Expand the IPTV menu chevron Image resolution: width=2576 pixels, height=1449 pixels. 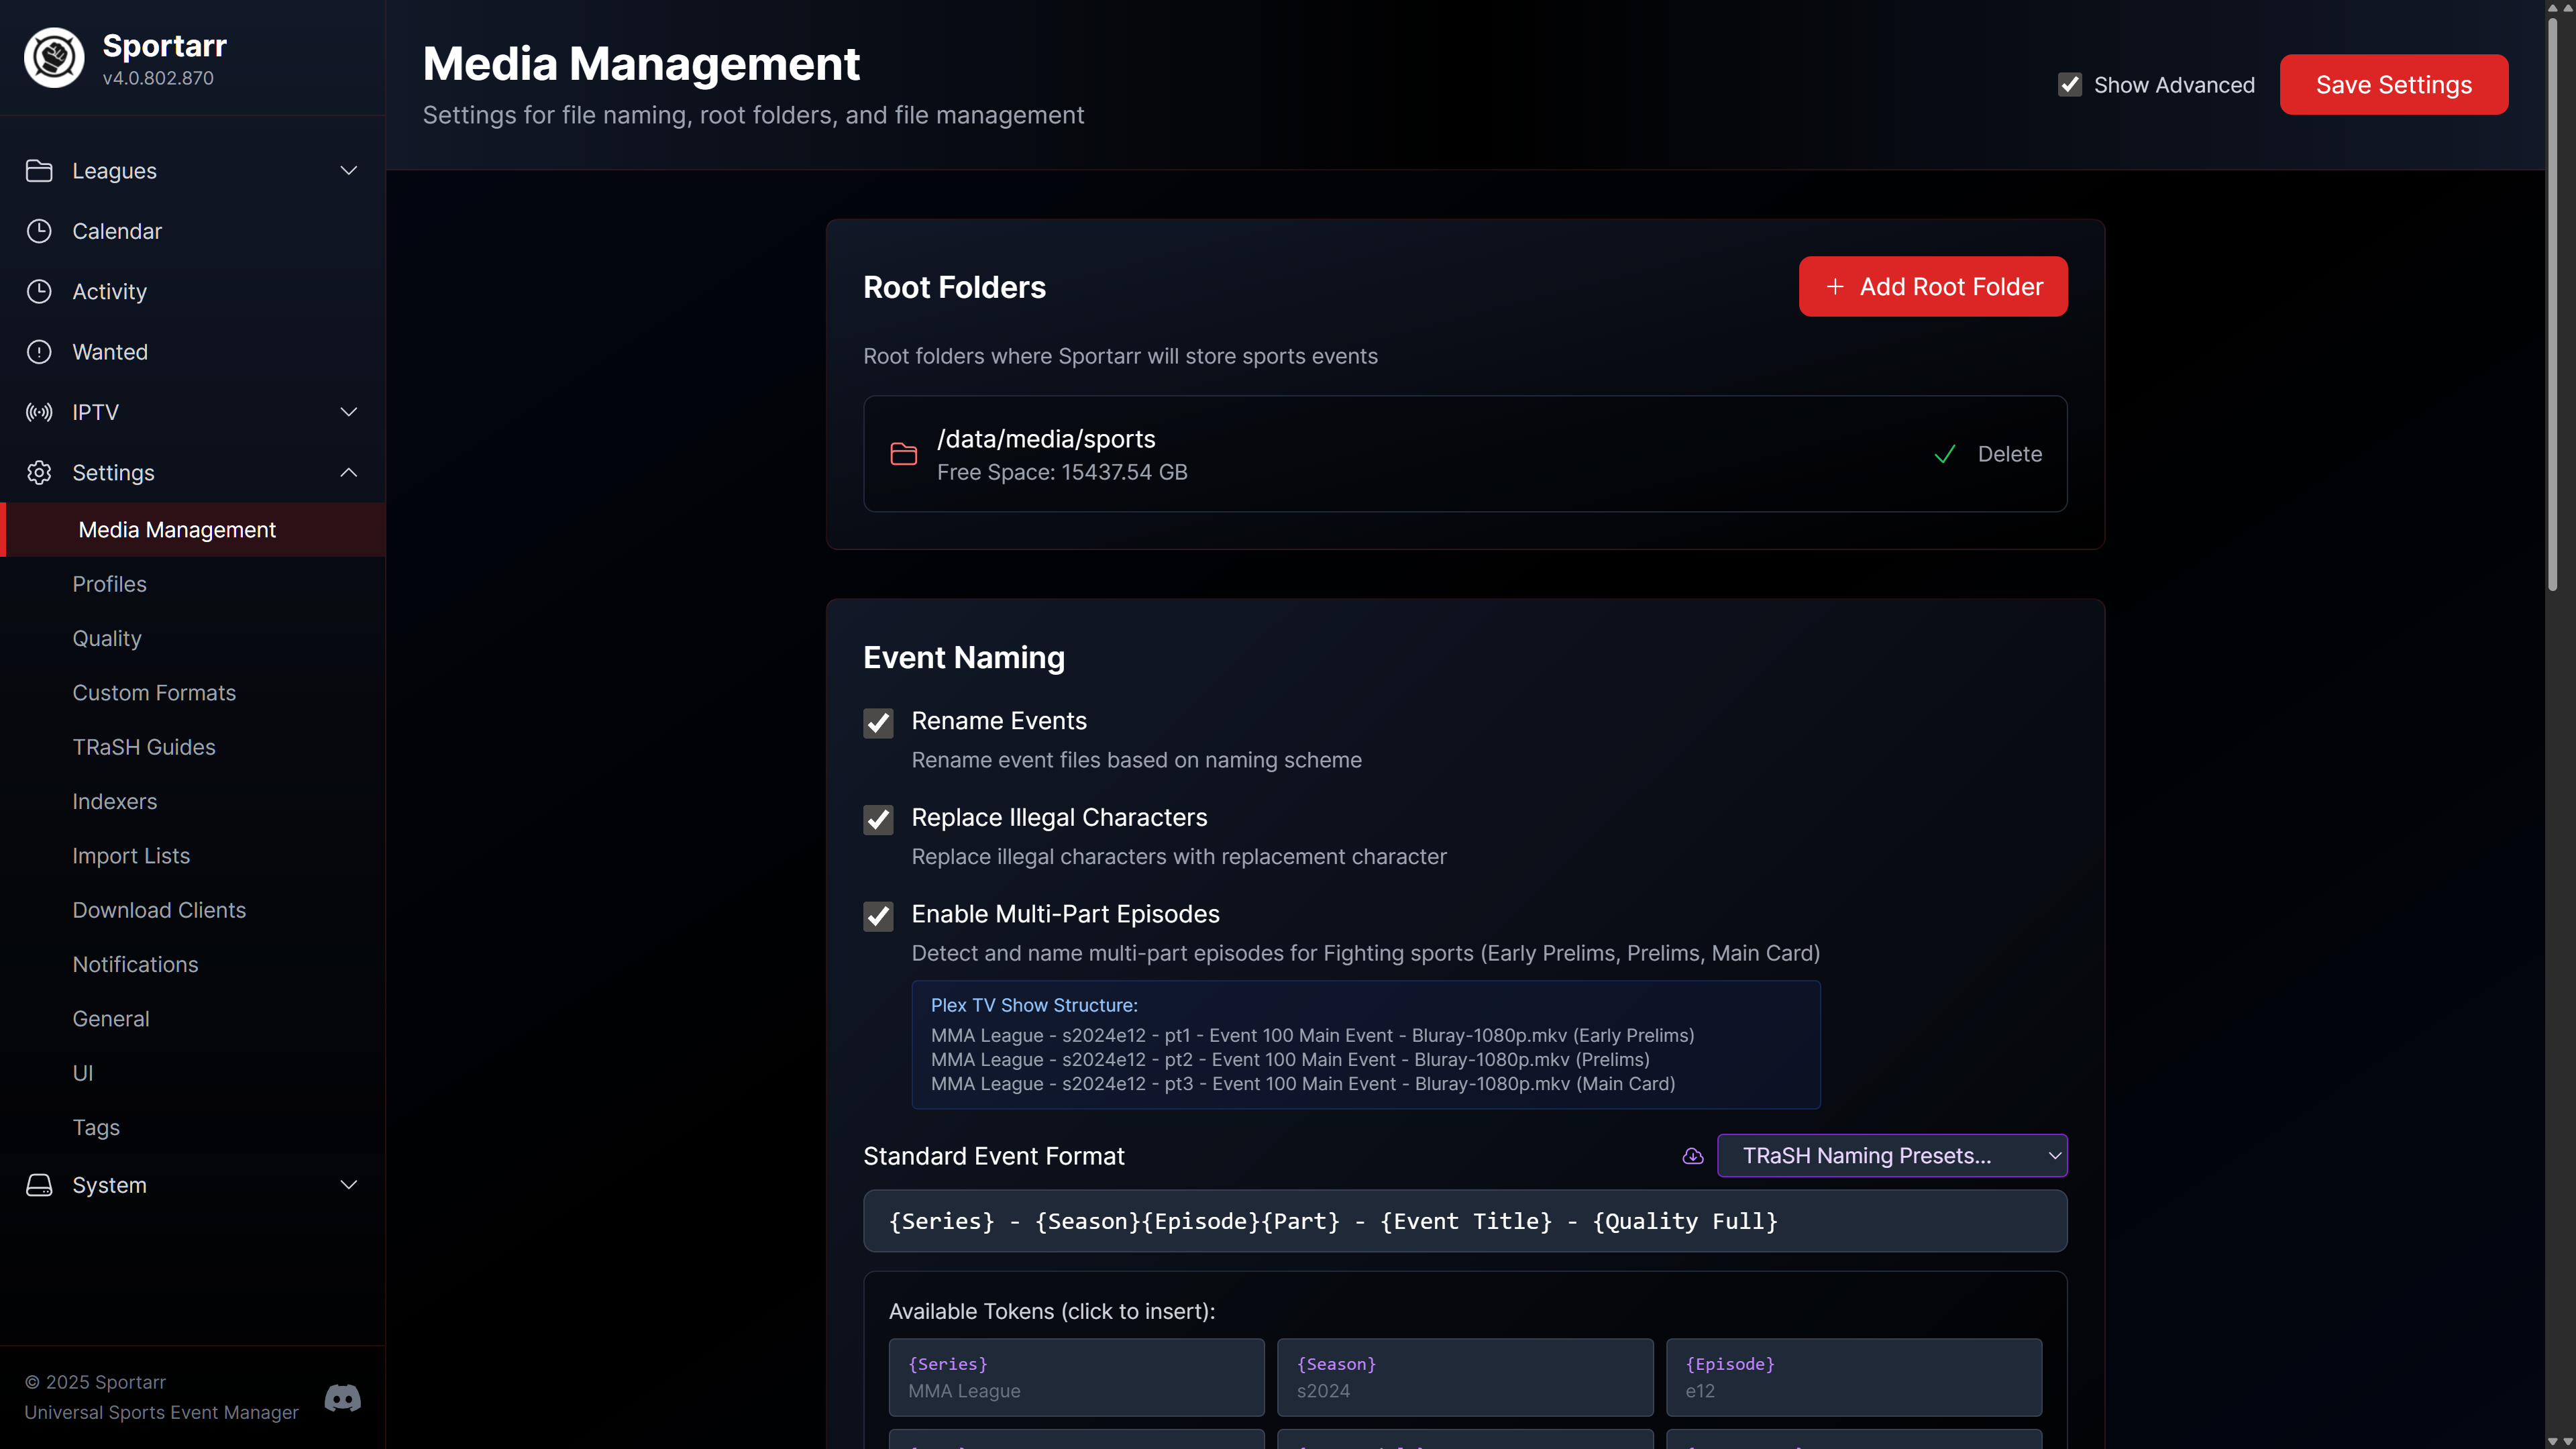349,412
